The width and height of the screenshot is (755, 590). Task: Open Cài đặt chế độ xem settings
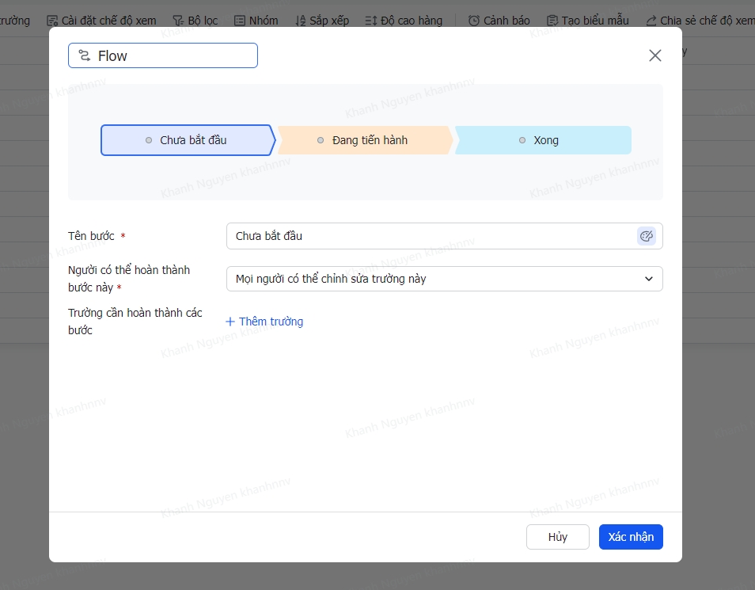point(101,21)
